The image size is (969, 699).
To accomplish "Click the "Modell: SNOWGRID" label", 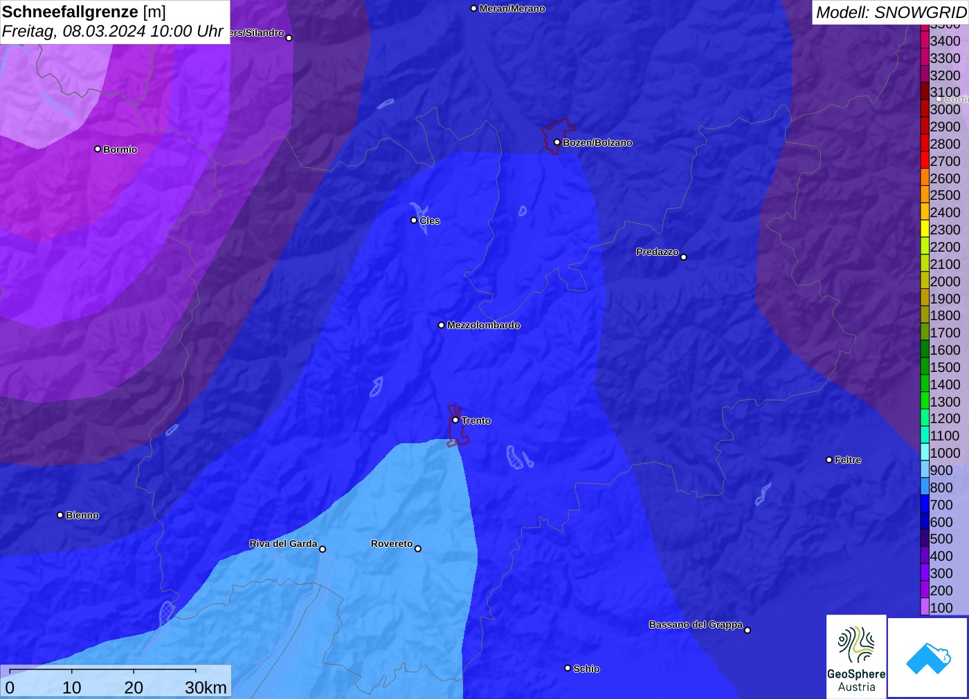I will 891,12.
